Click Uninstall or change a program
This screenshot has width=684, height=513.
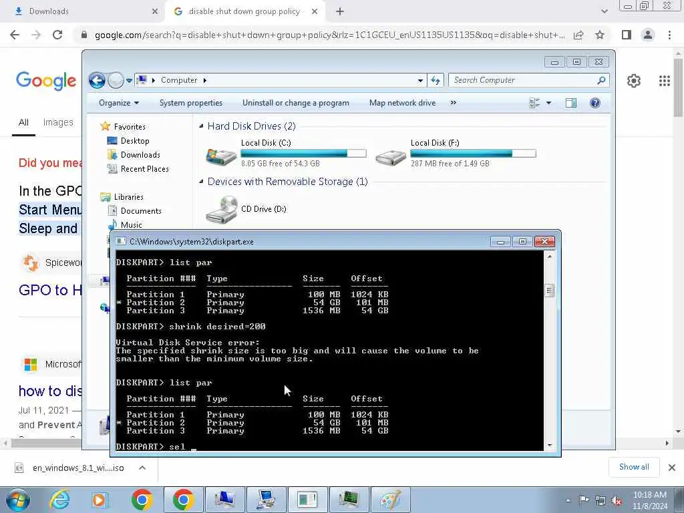click(x=296, y=103)
